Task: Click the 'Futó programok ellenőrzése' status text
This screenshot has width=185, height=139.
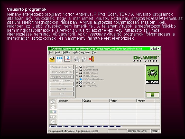Action: click(x=73, y=131)
